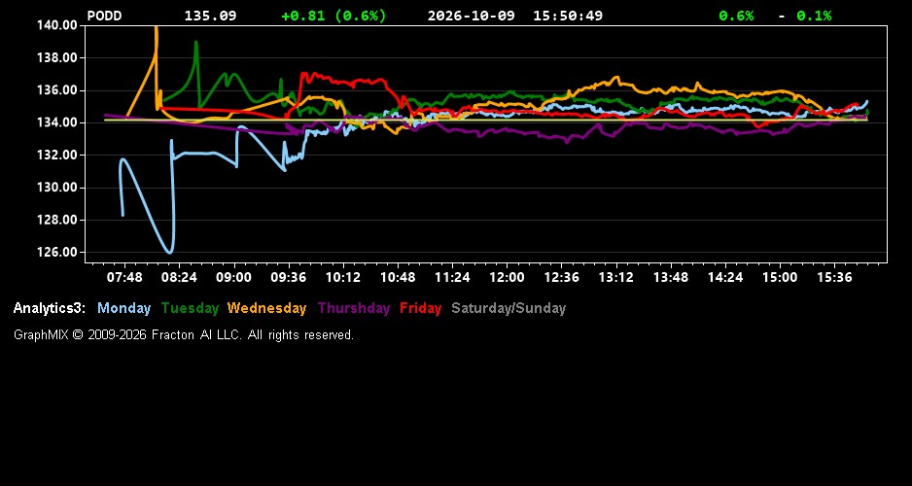Select the Tuesday legend label
The image size is (912, 486).
(x=190, y=308)
